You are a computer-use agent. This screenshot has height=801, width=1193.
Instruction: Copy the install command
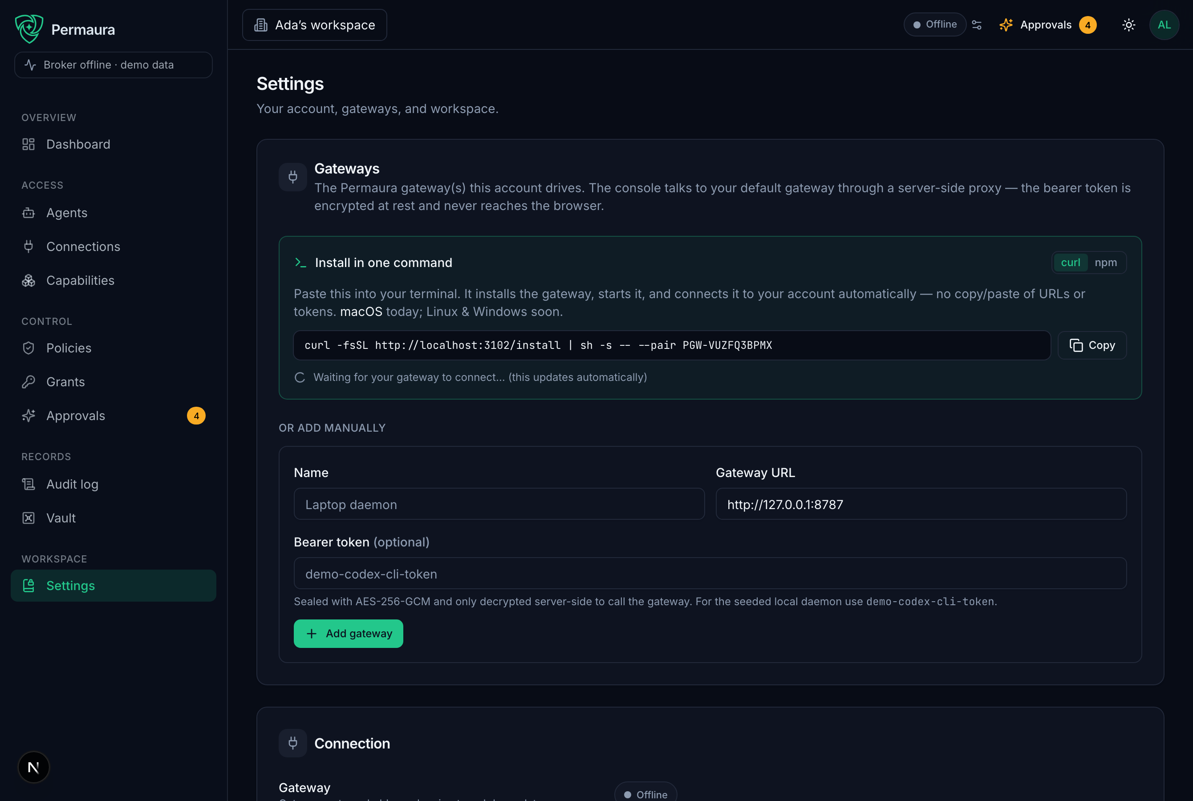click(1092, 345)
